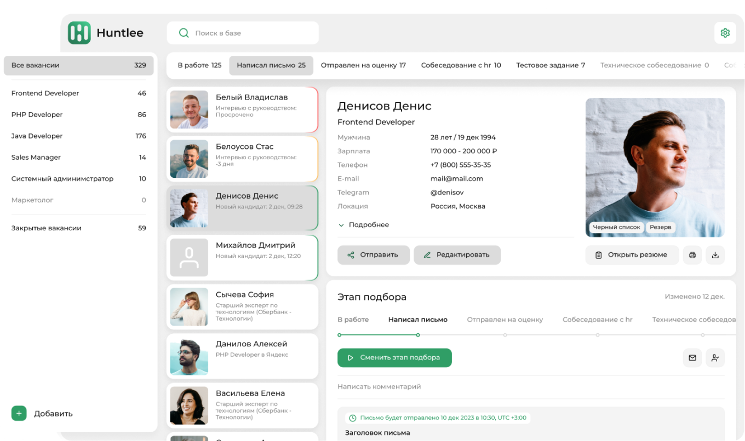Click the Собеседование с hr stage marker
Image resolution: width=745 pixels, height=441 pixels.
(597, 334)
